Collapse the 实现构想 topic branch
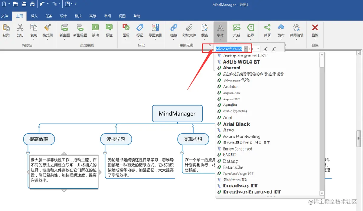 click(x=182, y=153)
